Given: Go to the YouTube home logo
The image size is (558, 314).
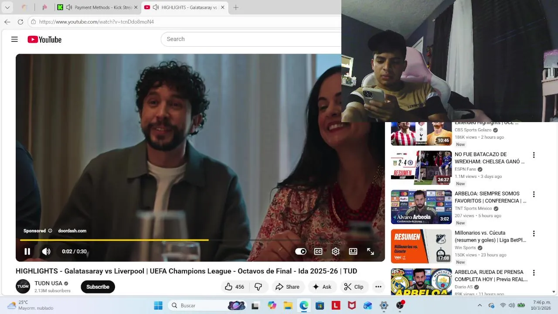Looking at the screenshot, I should pyautogui.click(x=44, y=40).
